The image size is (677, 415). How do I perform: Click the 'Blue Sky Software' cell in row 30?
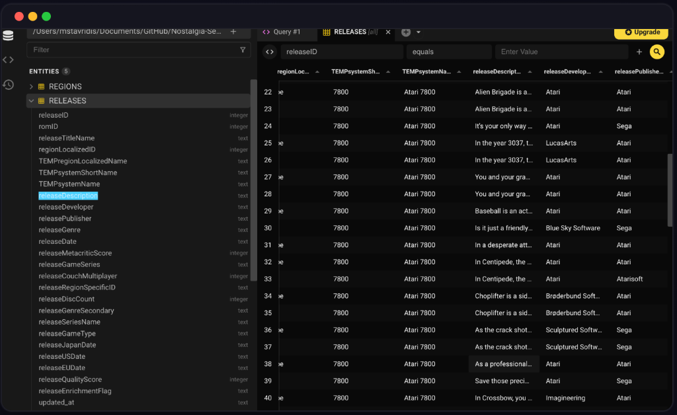tap(573, 228)
